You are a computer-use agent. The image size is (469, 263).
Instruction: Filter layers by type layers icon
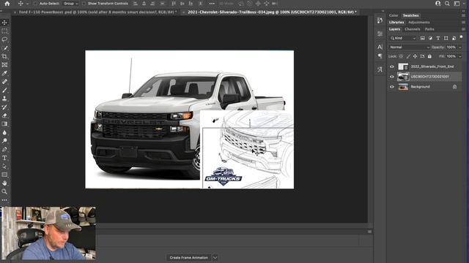point(438,38)
